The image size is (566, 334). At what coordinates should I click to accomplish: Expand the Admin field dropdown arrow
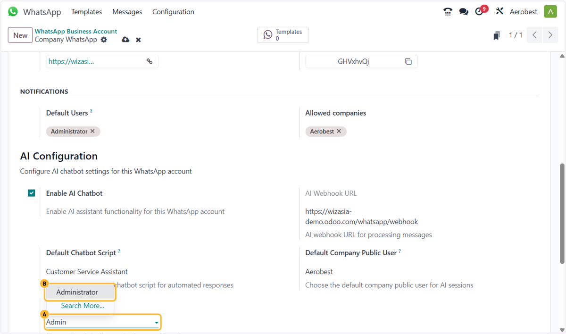coord(156,323)
